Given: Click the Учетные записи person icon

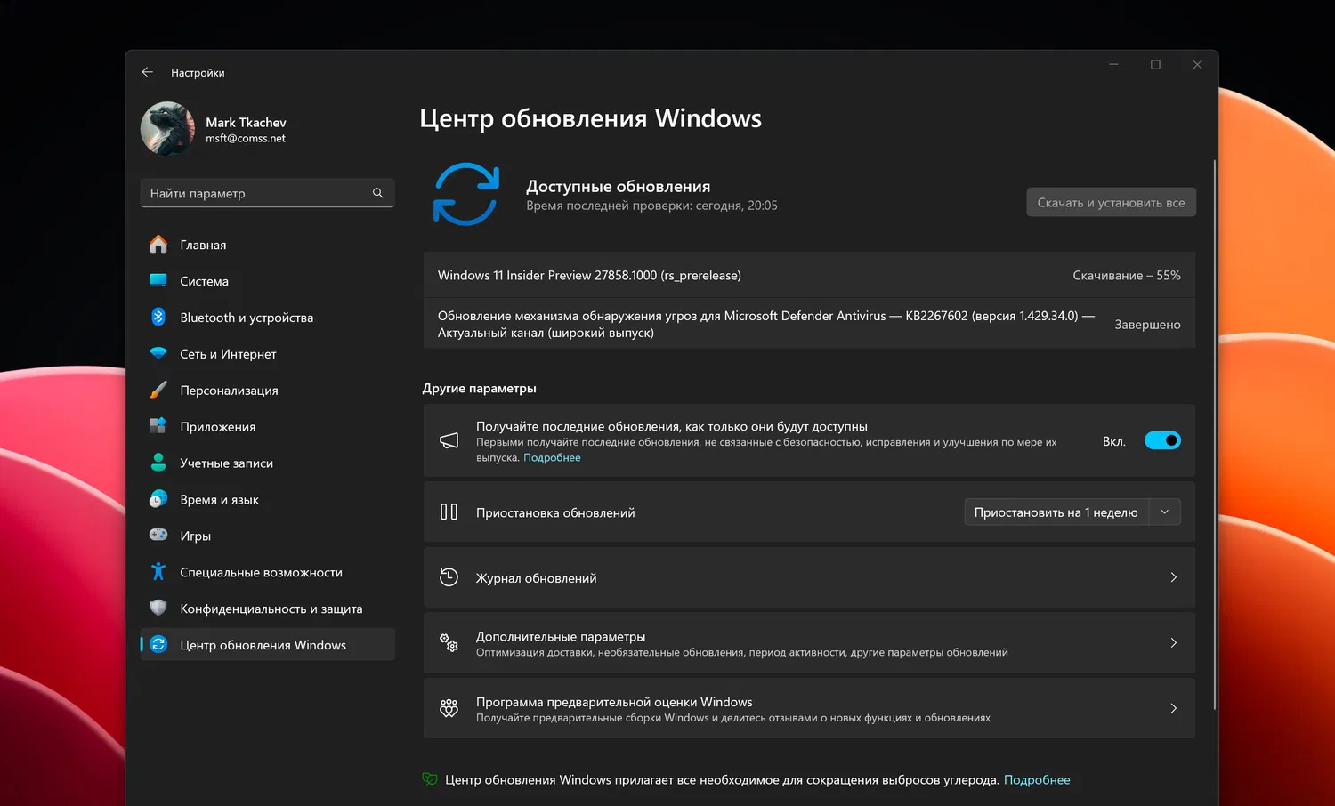Looking at the screenshot, I should (158, 463).
